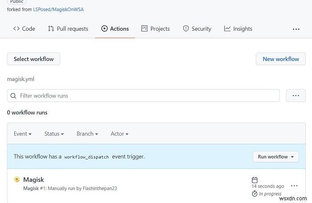Click the calendar icon above 14 seconds ago

point(255,180)
